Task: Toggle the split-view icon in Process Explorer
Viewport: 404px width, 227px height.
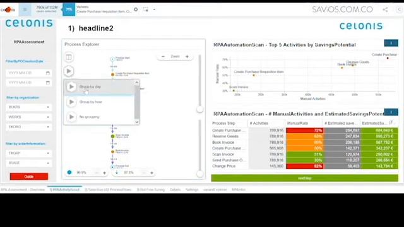Action: 69,57
